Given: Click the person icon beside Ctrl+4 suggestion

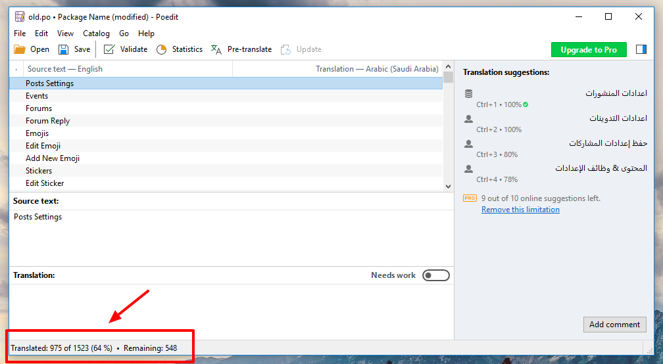Looking at the screenshot, I should 468,168.
